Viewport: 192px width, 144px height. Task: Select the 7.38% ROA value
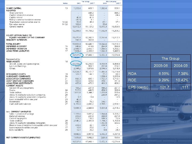tap(183, 74)
